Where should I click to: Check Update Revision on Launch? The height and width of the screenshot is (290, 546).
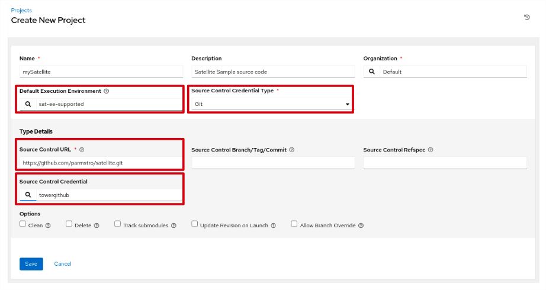[194, 224]
